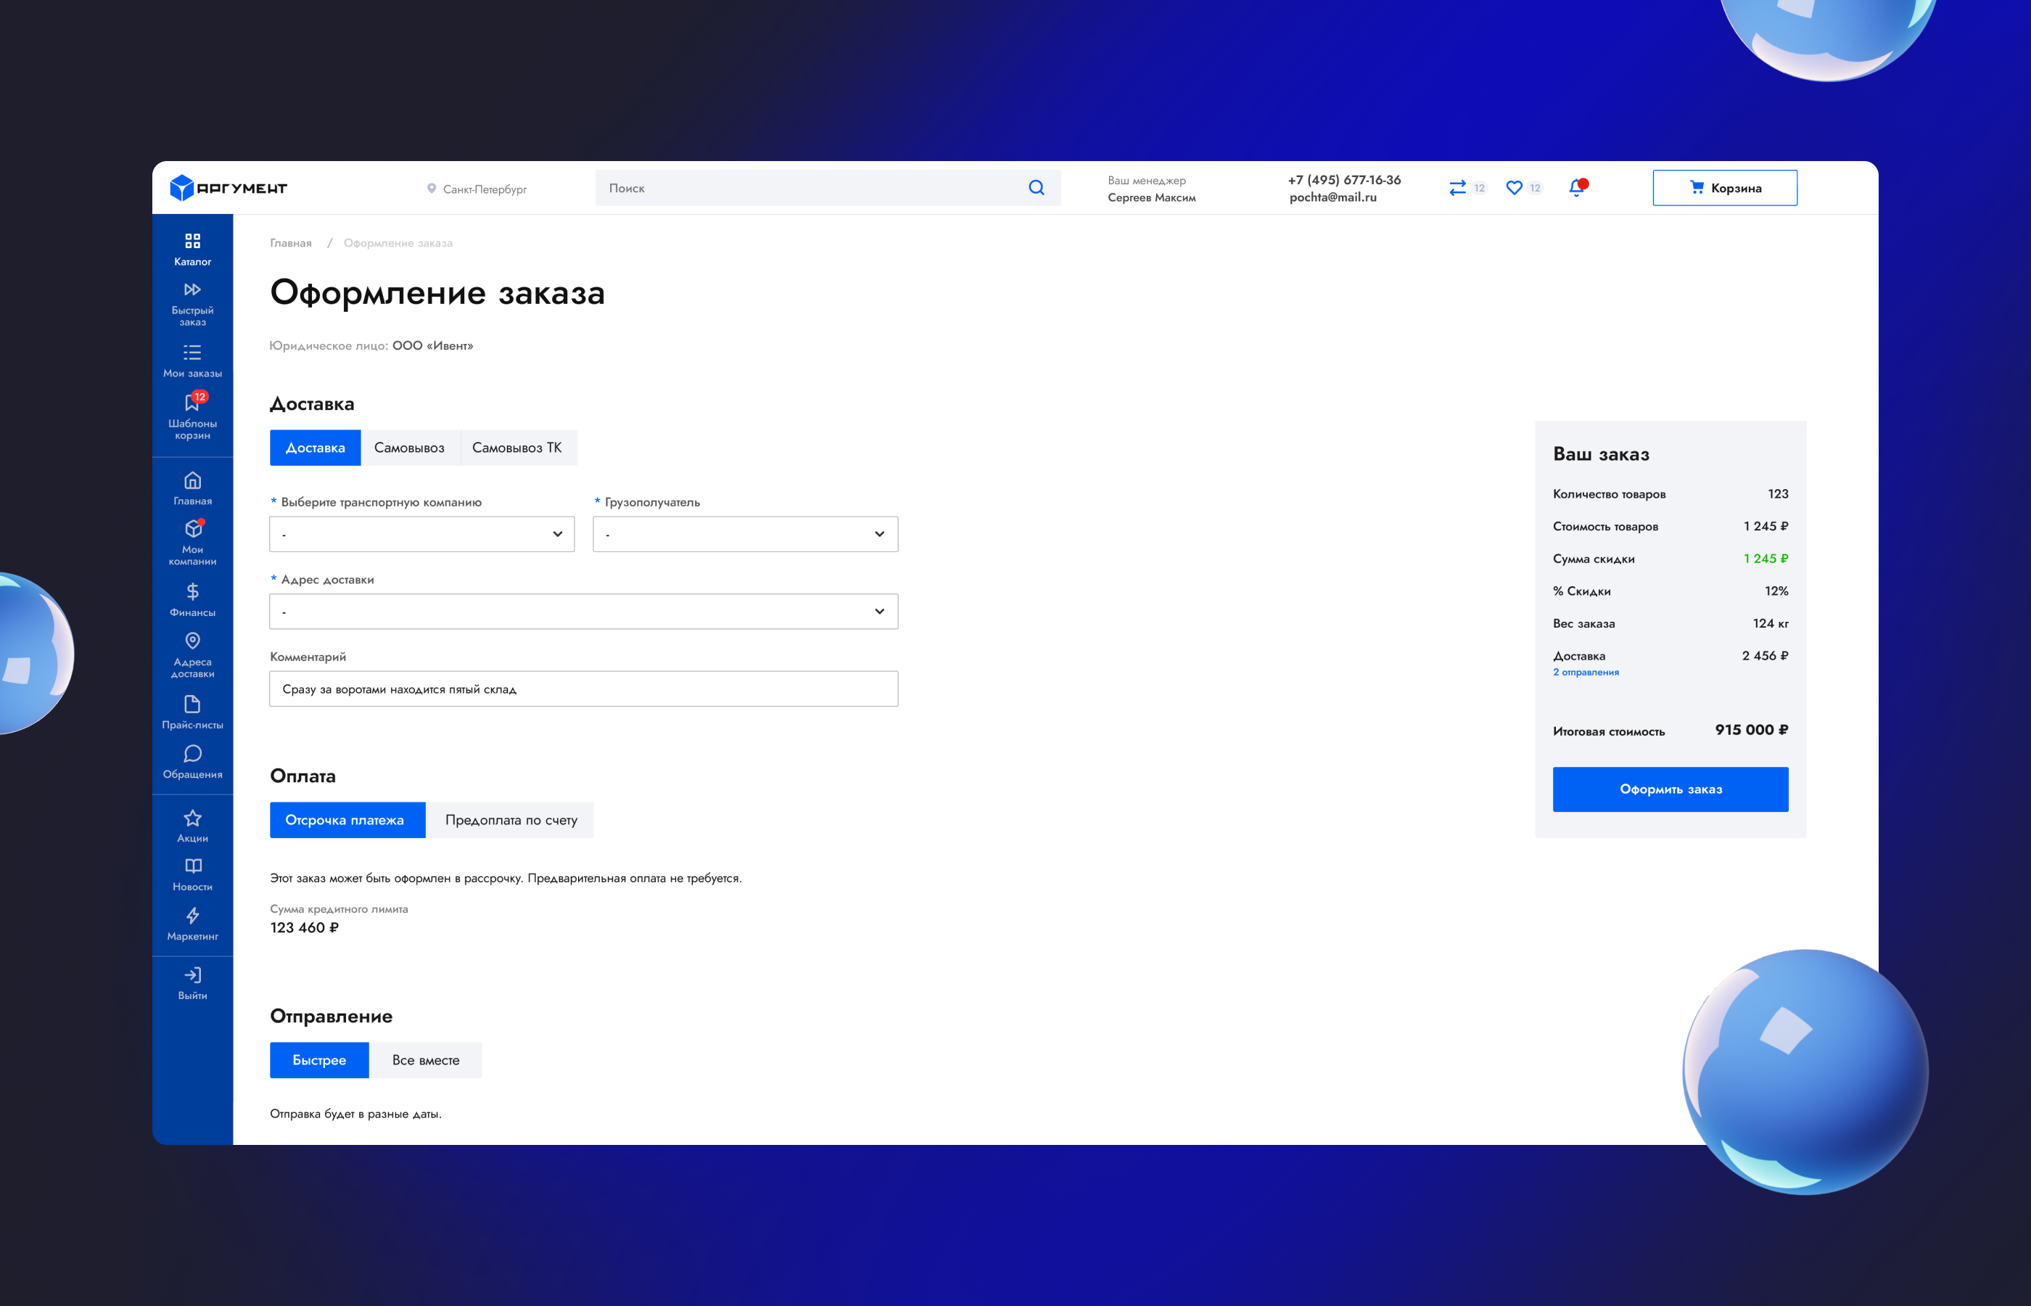Open Шаблоны корзин bookmark icon

point(192,403)
